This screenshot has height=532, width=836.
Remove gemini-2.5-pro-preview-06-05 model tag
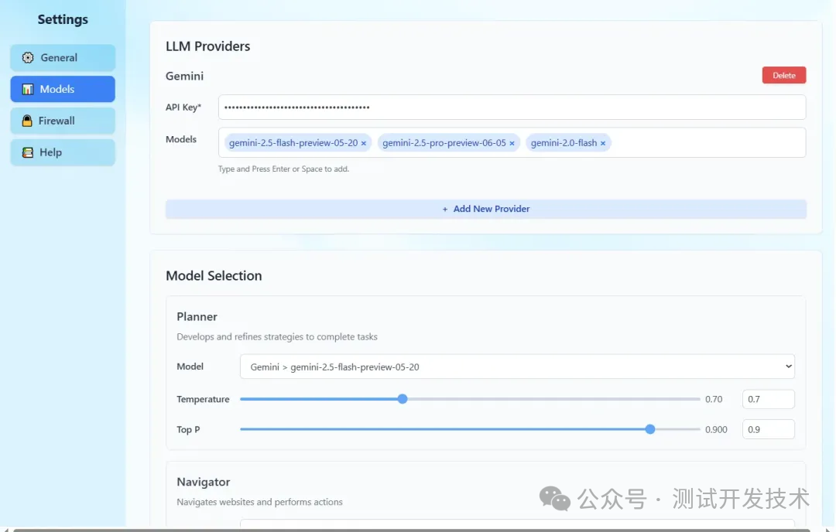[512, 143]
